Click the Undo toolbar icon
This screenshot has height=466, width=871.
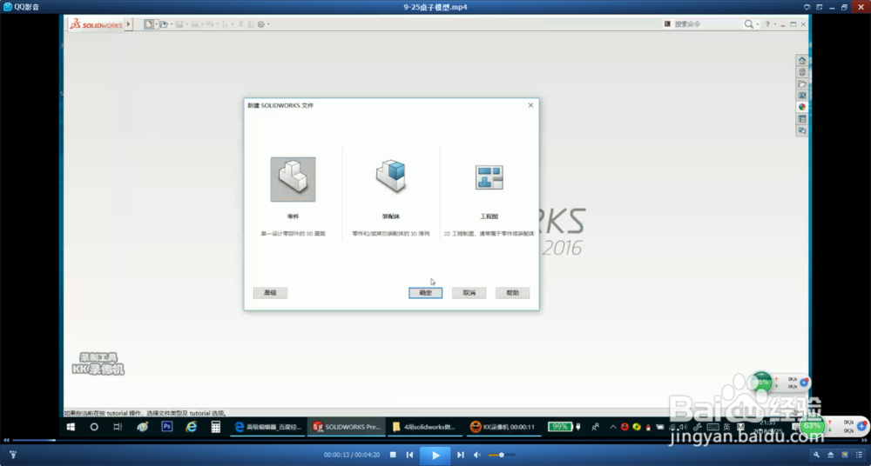point(209,24)
